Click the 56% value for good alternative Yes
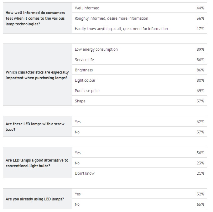 click(200, 153)
